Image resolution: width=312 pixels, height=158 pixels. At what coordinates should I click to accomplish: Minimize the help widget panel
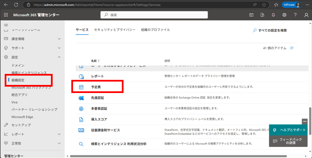[304, 121]
